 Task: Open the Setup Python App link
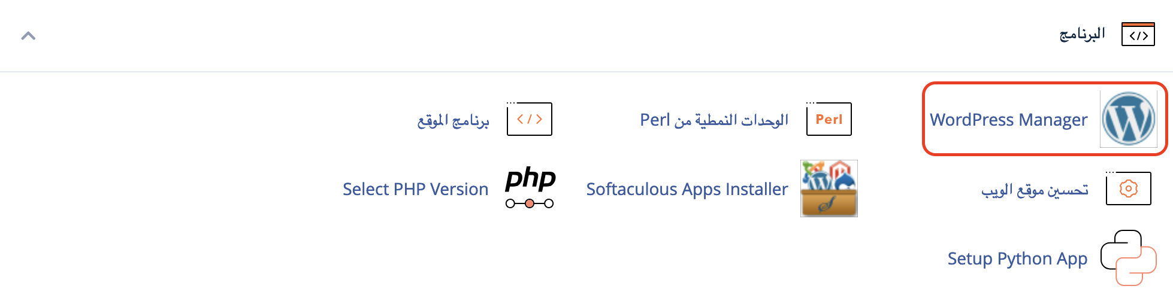pyautogui.click(x=1017, y=259)
